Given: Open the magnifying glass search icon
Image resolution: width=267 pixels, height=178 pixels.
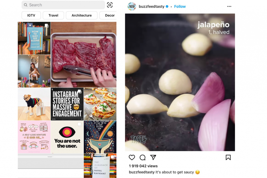Looking at the screenshot, I should [25, 5].
